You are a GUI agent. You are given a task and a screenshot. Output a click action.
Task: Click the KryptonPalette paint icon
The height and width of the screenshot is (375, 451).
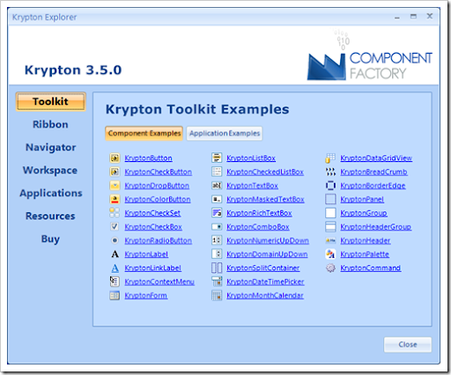coord(330,254)
